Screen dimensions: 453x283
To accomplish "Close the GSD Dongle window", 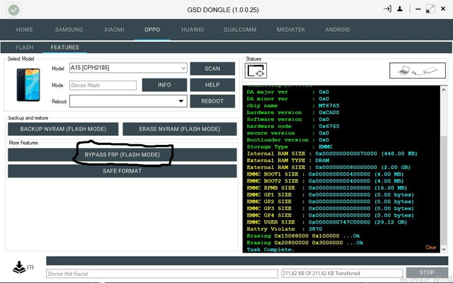I will [x=443, y=9].
